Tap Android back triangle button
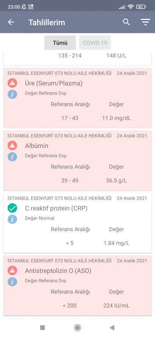This screenshot has width=155, height=337. tap(112, 328)
